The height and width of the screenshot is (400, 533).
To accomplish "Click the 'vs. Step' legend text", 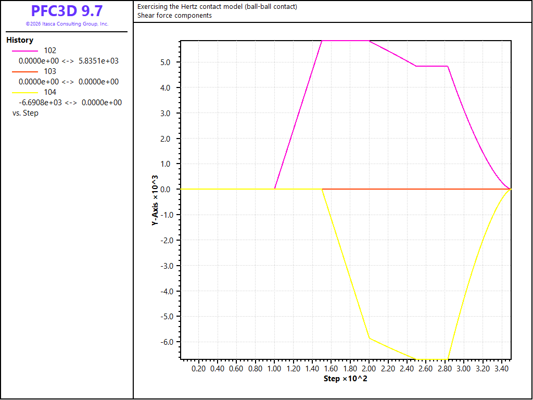I will (26, 113).
